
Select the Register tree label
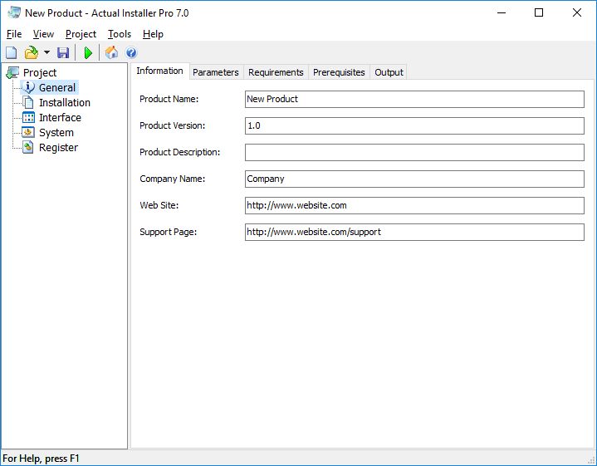pyautogui.click(x=59, y=148)
